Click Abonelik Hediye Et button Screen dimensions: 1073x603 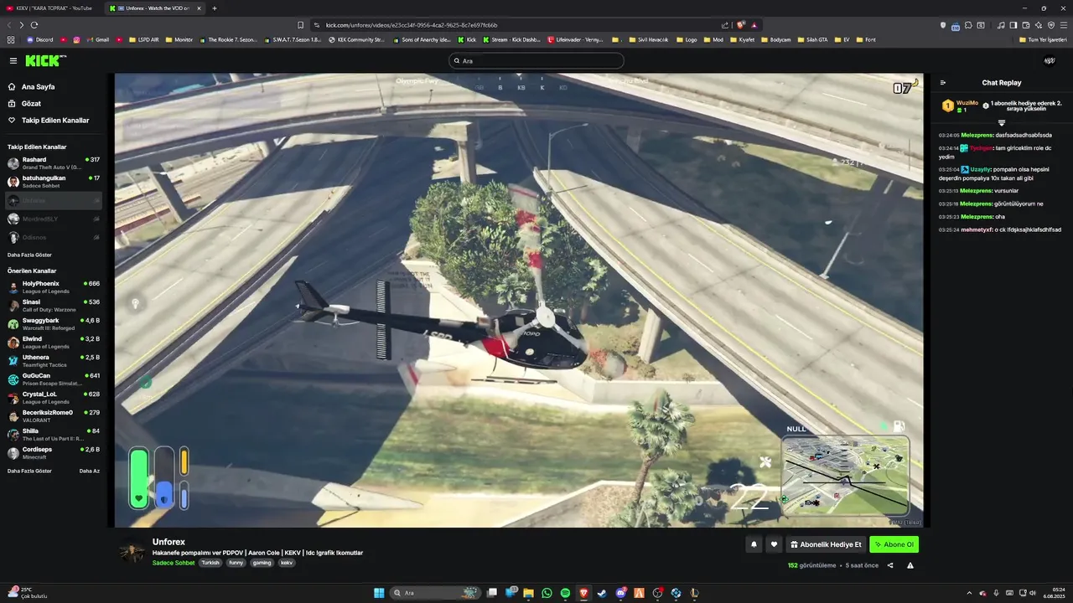(x=826, y=544)
